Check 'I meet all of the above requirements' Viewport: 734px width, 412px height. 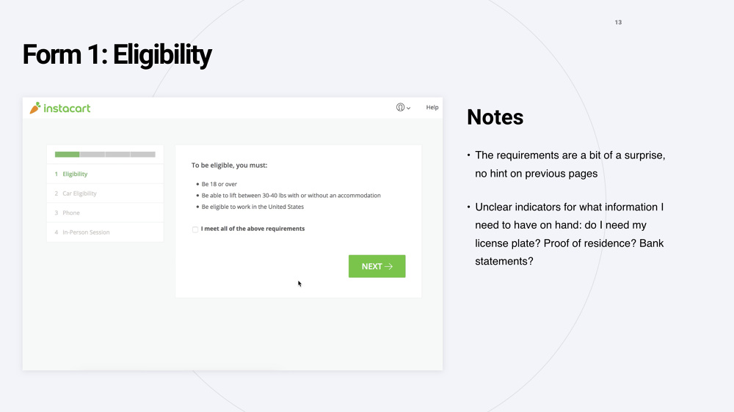coord(195,229)
